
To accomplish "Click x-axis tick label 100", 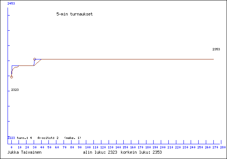I will coord(87,147).
